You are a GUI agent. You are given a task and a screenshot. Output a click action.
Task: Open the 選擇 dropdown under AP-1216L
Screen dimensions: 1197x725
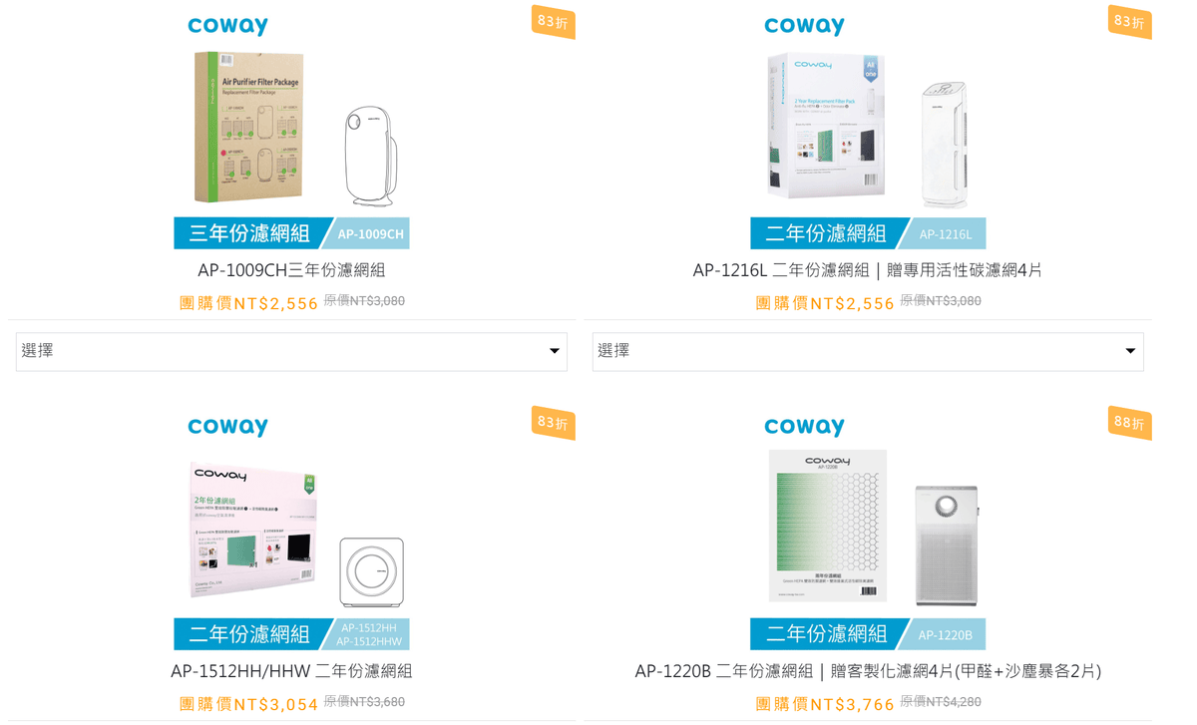867,351
